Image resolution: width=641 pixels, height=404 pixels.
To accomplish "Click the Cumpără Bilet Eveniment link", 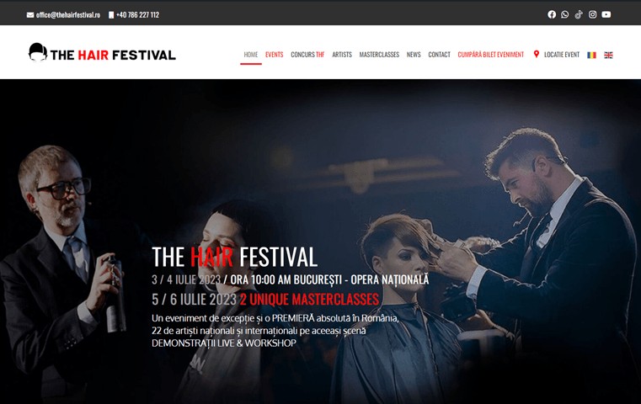I will [x=490, y=55].
